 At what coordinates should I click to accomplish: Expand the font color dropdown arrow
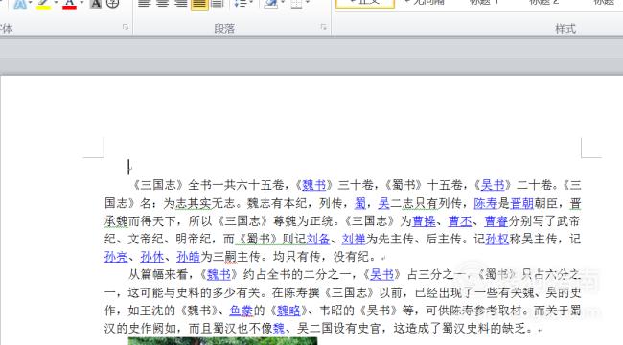pos(81,3)
